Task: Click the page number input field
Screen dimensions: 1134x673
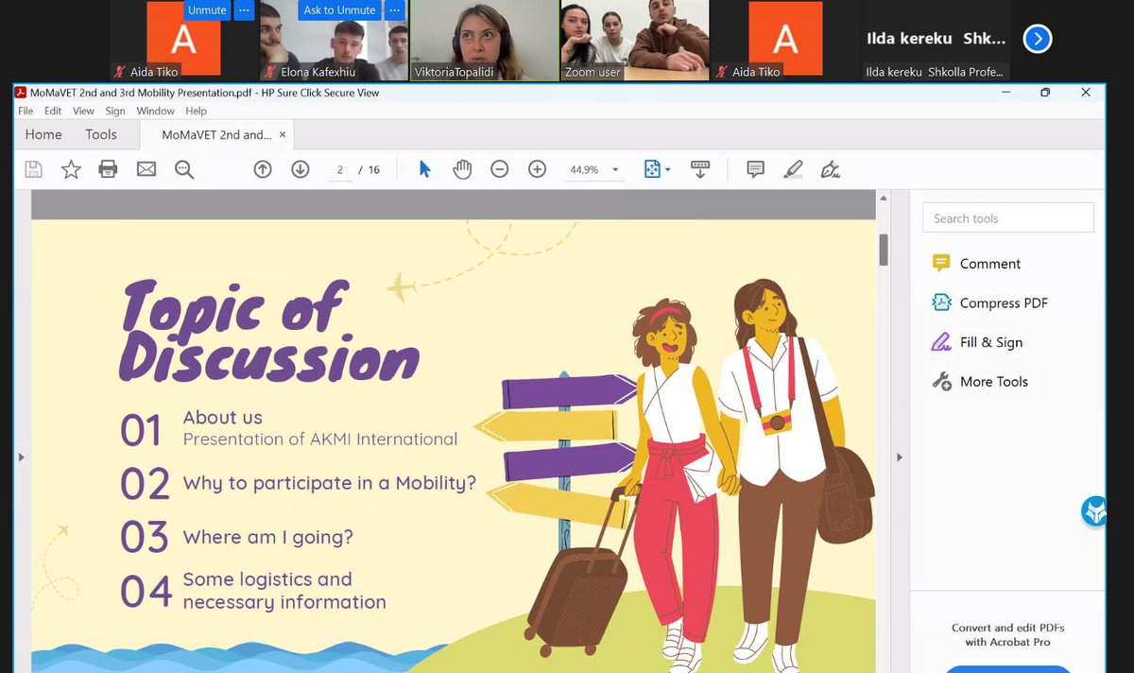Action: 340,169
